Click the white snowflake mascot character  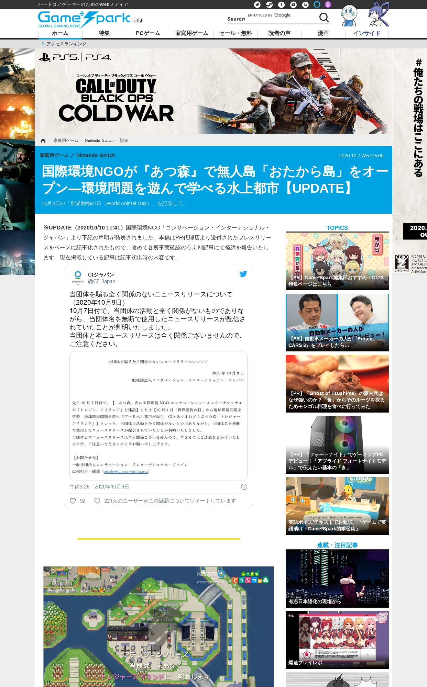[x=349, y=15]
